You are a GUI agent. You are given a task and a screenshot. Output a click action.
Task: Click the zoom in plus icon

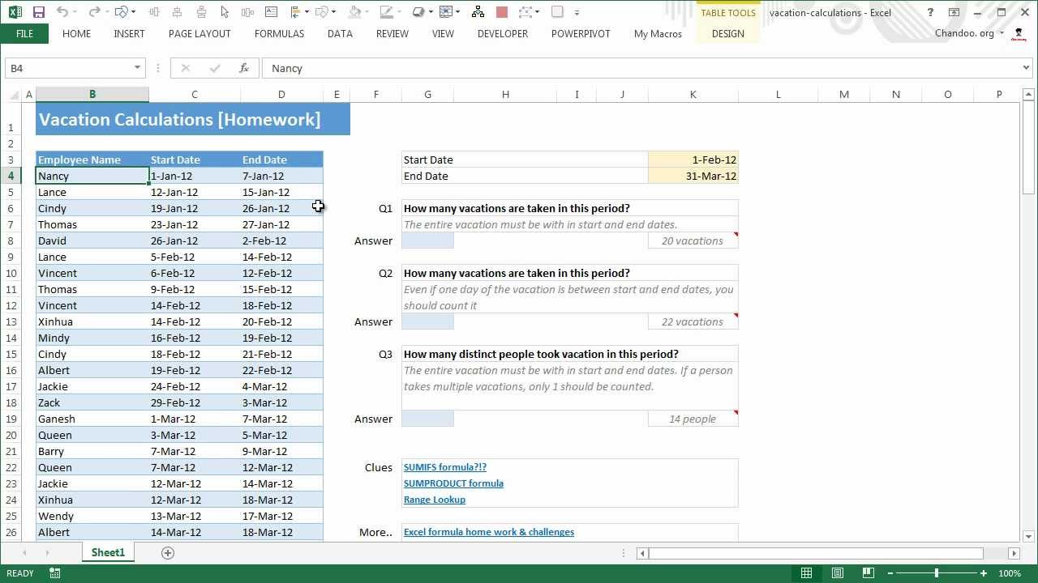(984, 573)
